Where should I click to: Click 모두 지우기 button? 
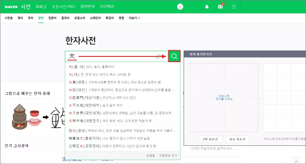click(237, 140)
